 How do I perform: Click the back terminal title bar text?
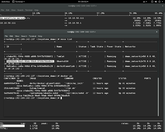coord(82,6)
